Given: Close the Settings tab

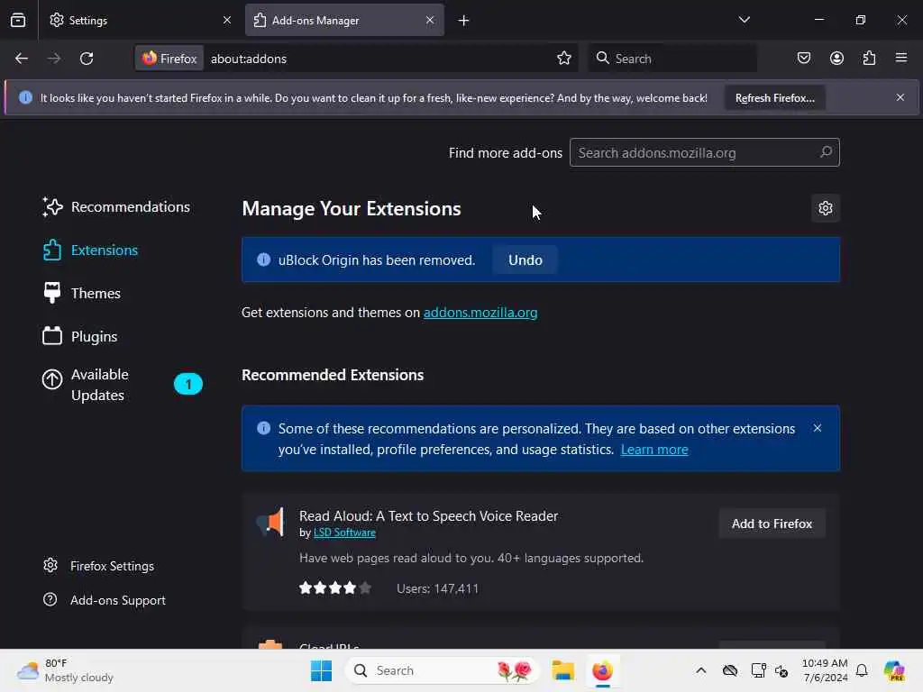Looking at the screenshot, I should [x=227, y=20].
